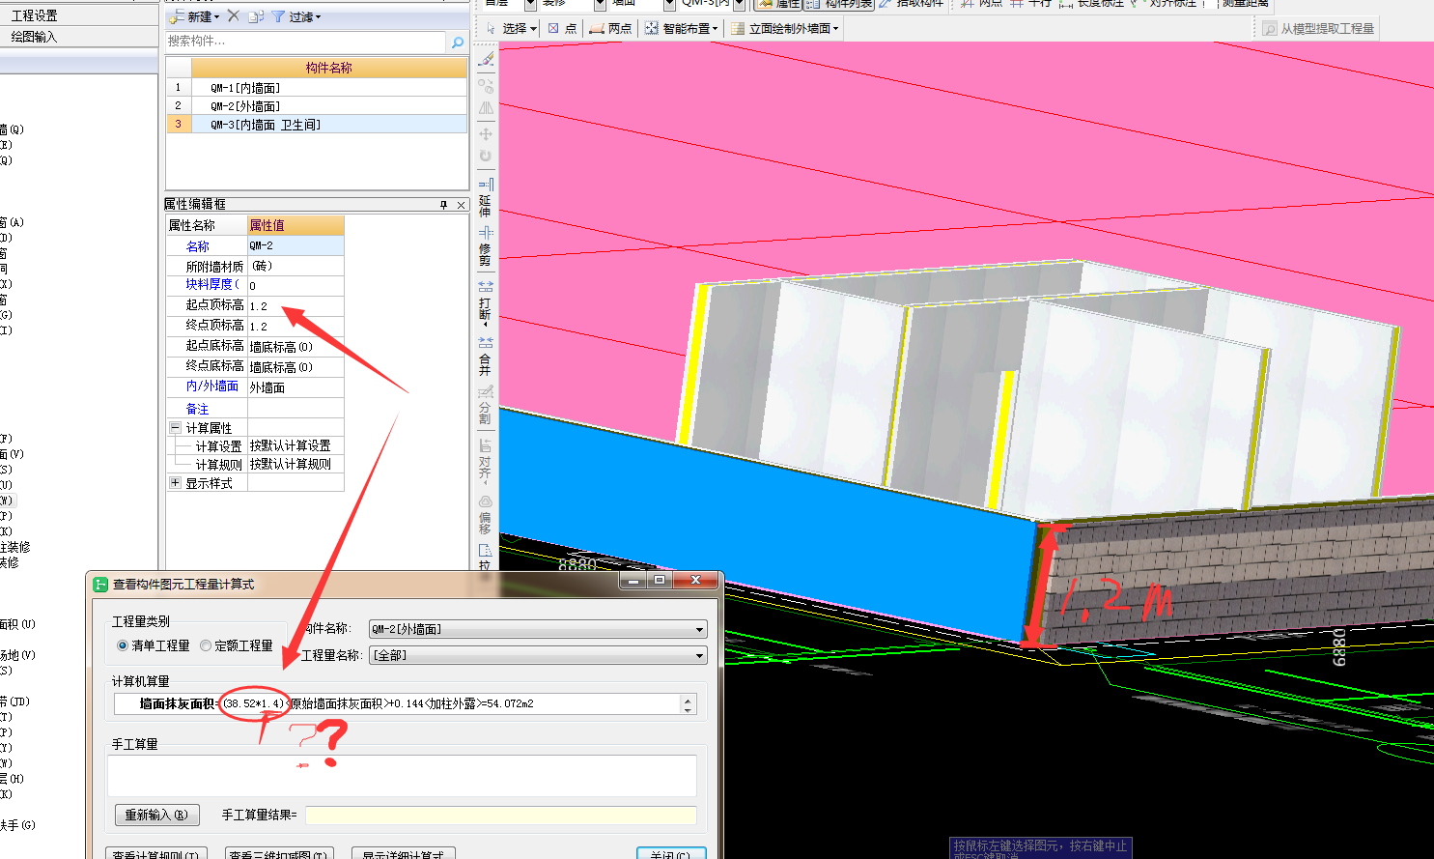Click the 偏移 (offset) tool
The width and height of the screenshot is (1434, 859).
(x=486, y=514)
